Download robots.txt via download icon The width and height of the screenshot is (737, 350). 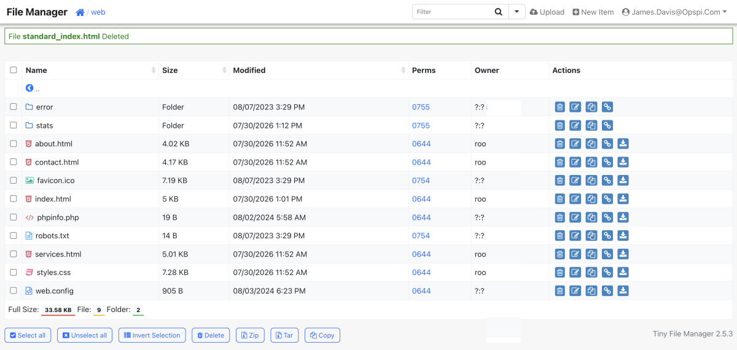(x=623, y=236)
